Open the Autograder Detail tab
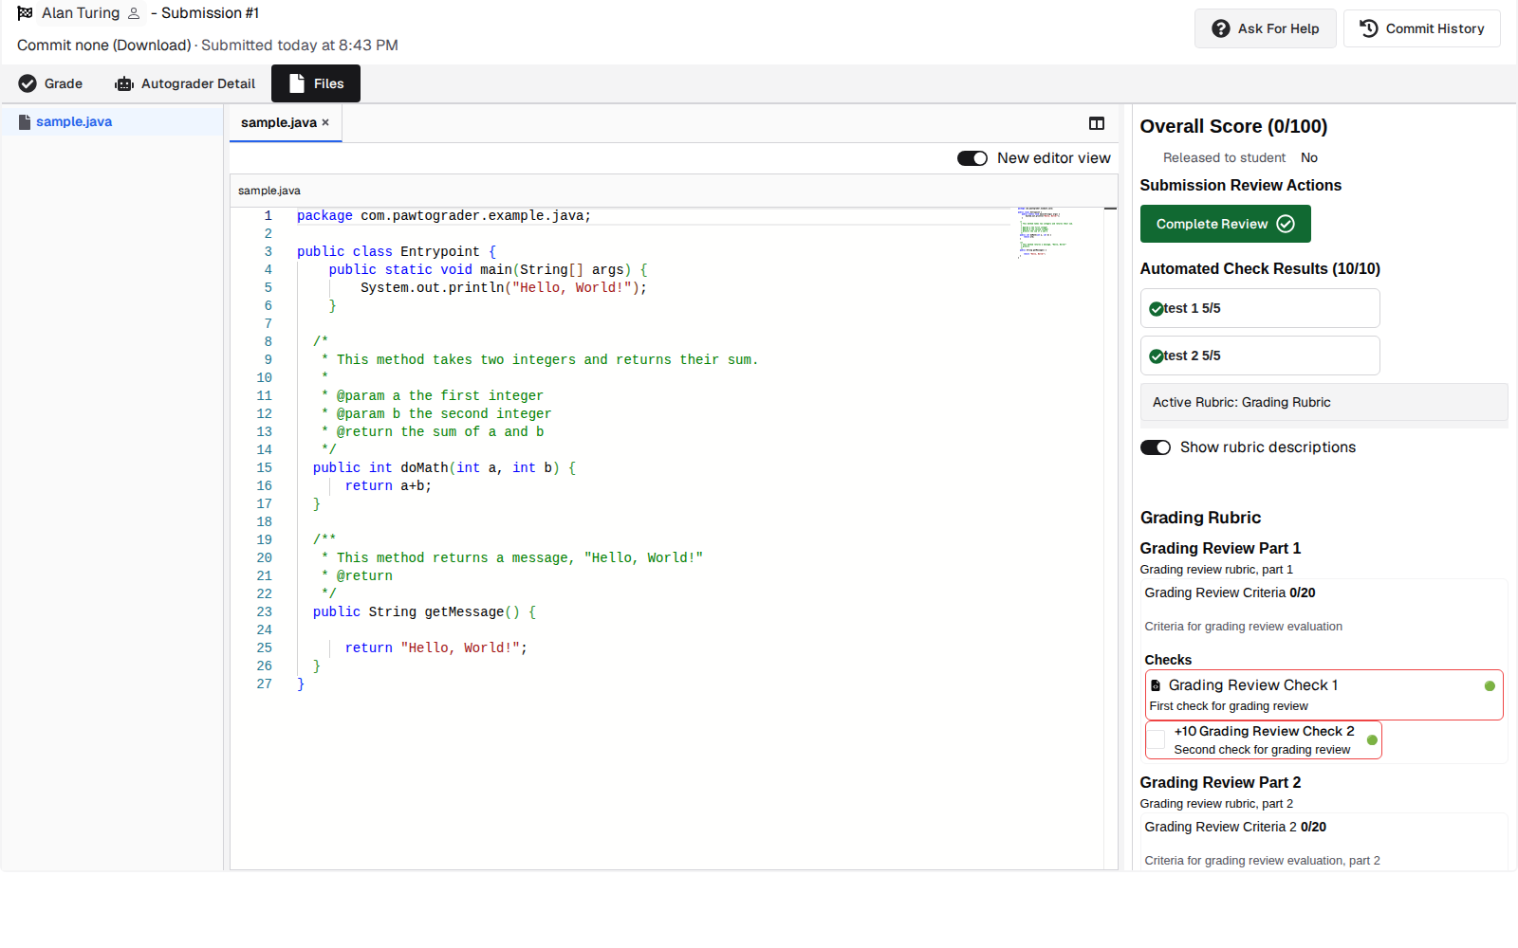This screenshot has height=948, width=1518. pos(185,83)
